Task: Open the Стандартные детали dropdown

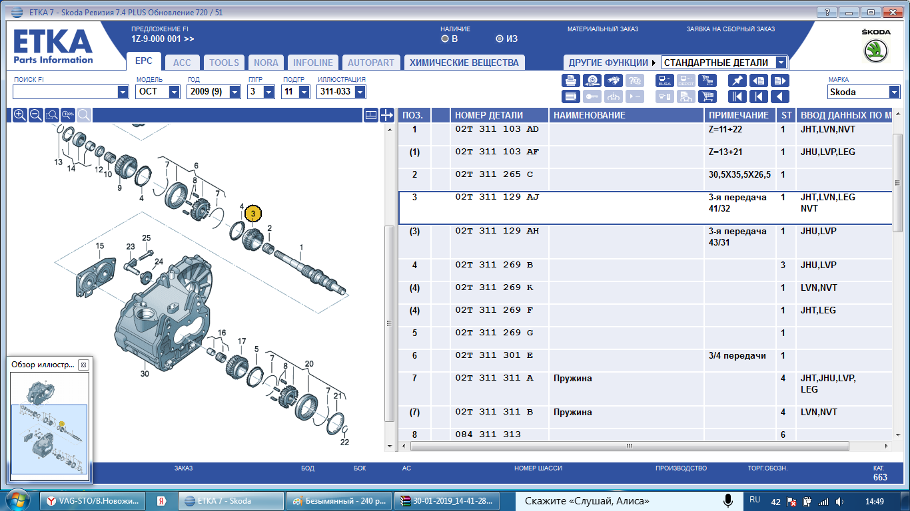Action: click(x=781, y=63)
